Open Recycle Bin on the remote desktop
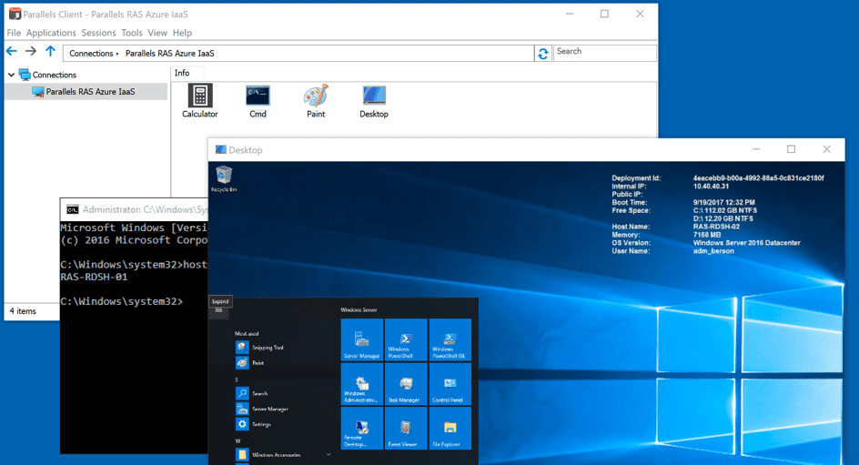This screenshot has height=465, width=859. click(224, 179)
